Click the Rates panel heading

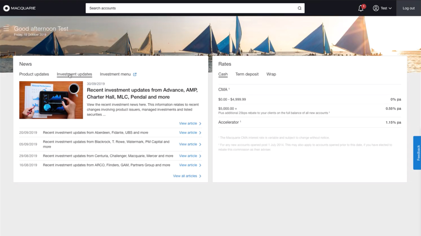click(x=225, y=64)
